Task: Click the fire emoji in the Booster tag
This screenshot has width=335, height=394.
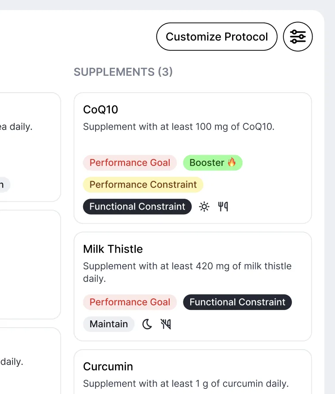Action: click(x=232, y=163)
